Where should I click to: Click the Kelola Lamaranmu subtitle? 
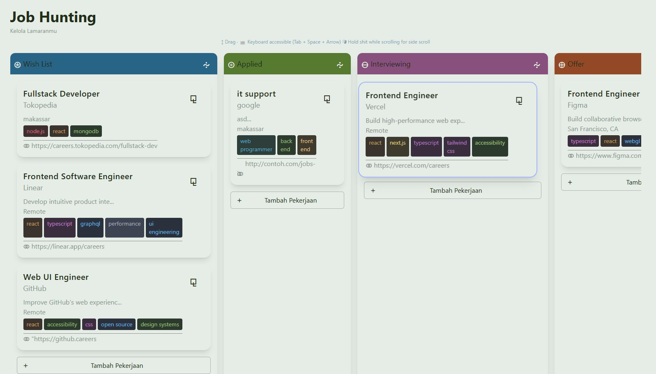tap(34, 31)
